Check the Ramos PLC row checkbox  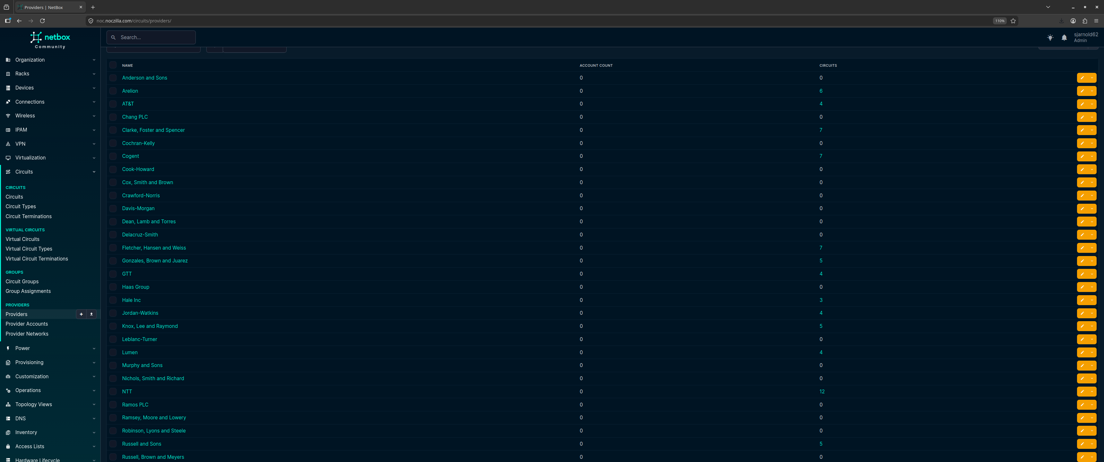point(113,405)
